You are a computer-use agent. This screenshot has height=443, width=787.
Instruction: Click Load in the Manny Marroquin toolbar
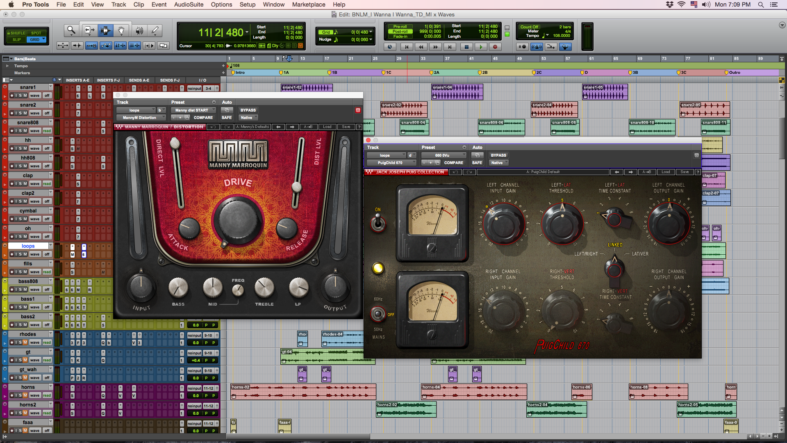tap(327, 127)
